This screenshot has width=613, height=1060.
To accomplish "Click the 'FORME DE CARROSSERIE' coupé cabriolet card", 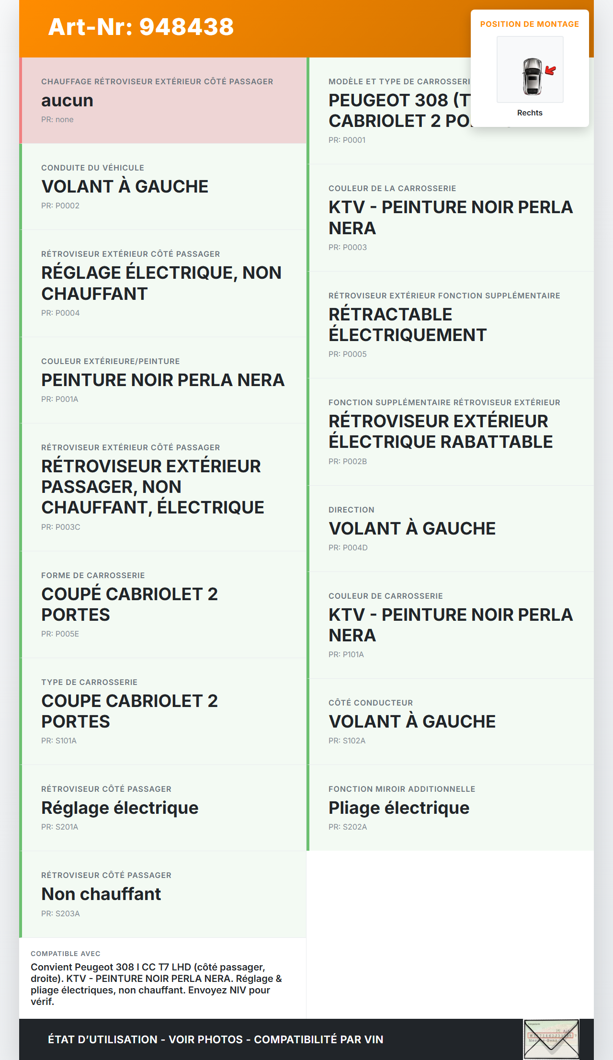I will pos(163,604).
